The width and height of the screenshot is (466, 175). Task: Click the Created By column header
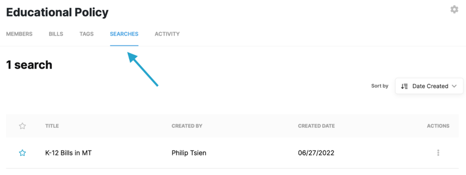[187, 126]
